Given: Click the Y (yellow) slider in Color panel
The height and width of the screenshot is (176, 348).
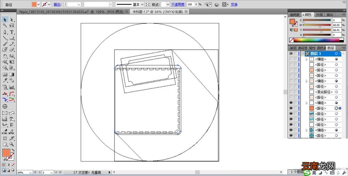Looking at the screenshot, I should (x=317, y=30).
